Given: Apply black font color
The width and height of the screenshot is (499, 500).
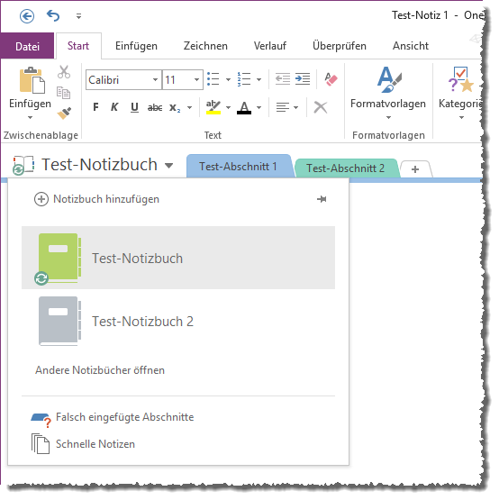Looking at the screenshot, I should click(244, 107).
